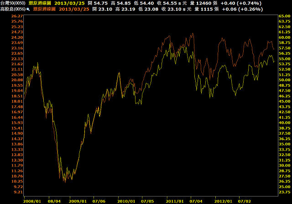
Task: Click the 26.25 right axis value
Action: coord(285,182)
